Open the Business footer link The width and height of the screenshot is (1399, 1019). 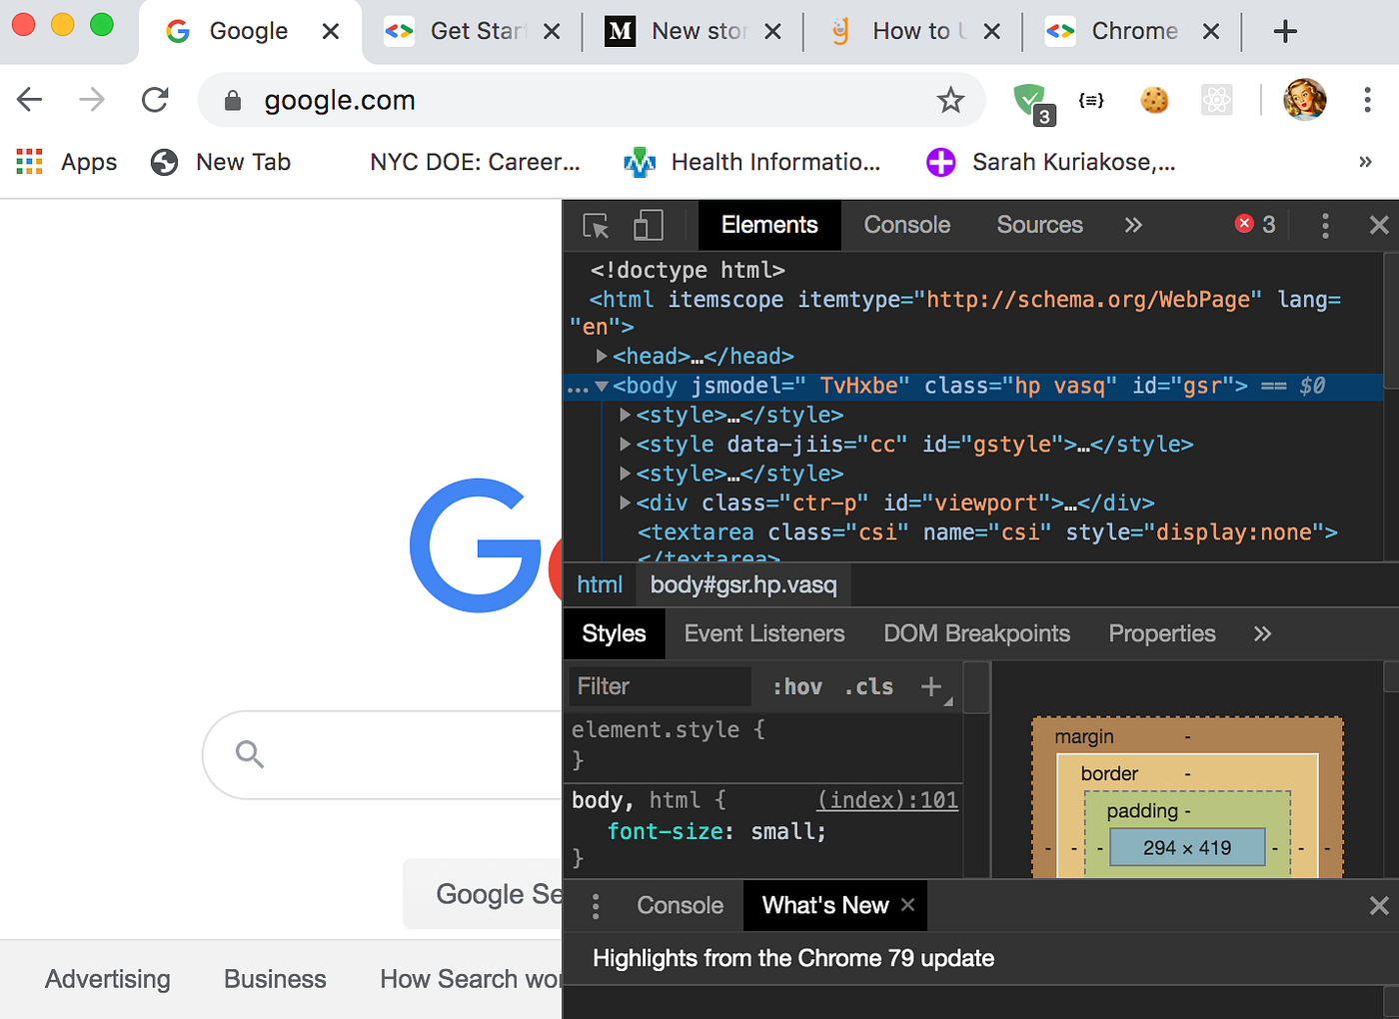coord(275,979)
